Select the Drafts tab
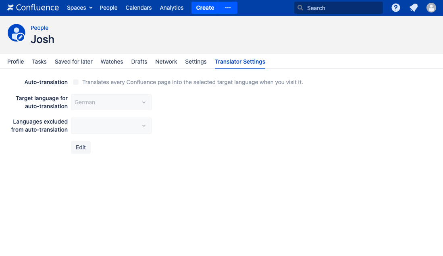443x256 pixels. click(x=139, y=62)
